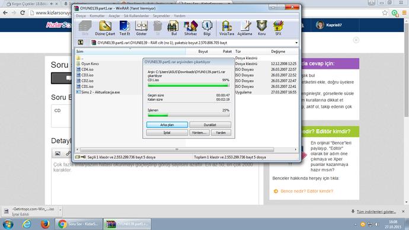Click the İşlenen total progress bar
Viewport: 409px width, 230px height.
pyautogui.click(x=188, y=115)
